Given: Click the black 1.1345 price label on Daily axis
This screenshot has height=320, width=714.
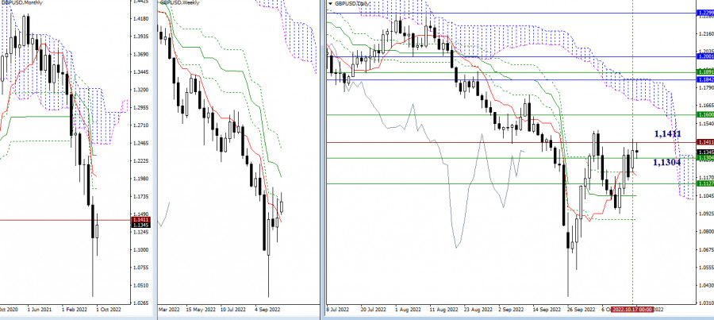Looking at the screenshot, I should coord(704,152).
